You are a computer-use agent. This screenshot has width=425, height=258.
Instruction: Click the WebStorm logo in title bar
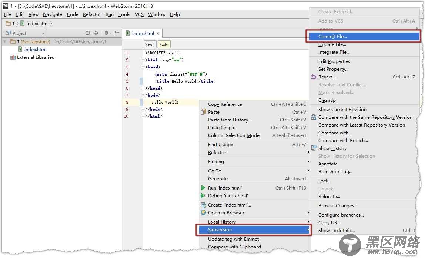click(6, 6)
